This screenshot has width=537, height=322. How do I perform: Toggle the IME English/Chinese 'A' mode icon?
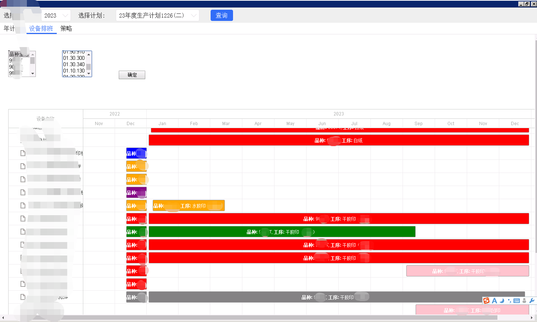pos(494,301)
